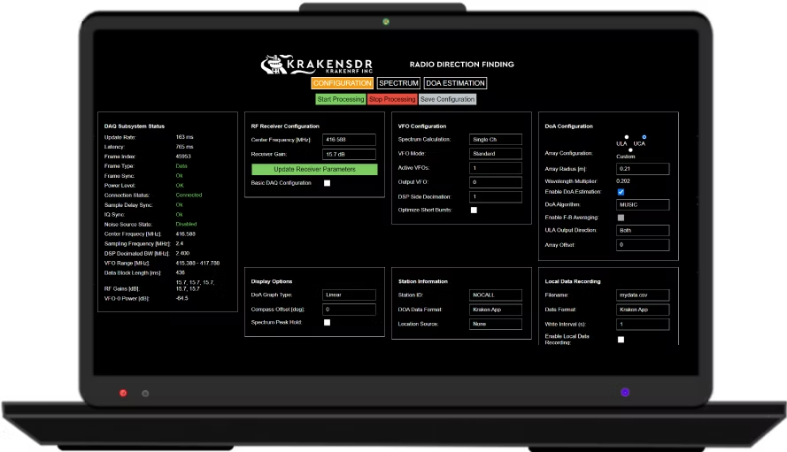Click Save Configuration button
The image size is (787, 452).
(x=447, y=99)
